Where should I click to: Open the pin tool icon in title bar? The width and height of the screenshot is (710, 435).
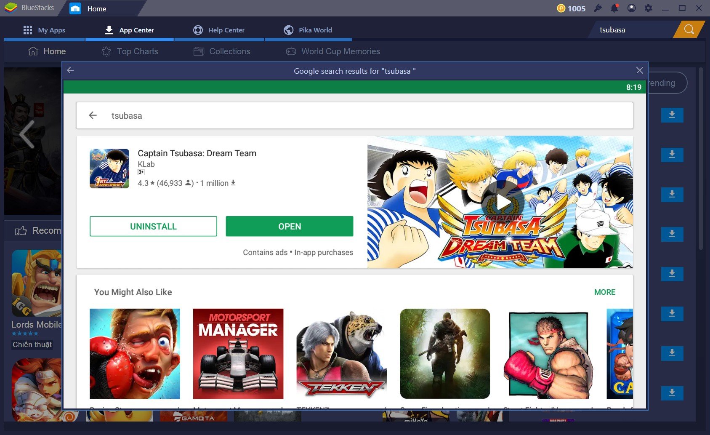(x=598, y=8)
